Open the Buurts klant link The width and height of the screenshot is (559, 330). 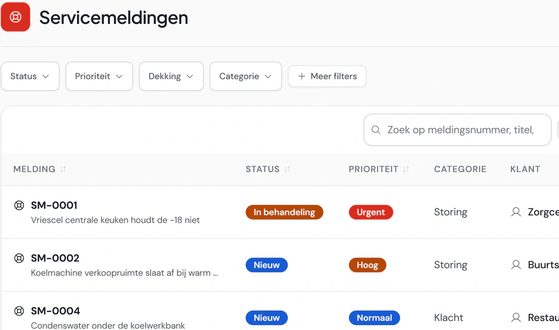543,264
